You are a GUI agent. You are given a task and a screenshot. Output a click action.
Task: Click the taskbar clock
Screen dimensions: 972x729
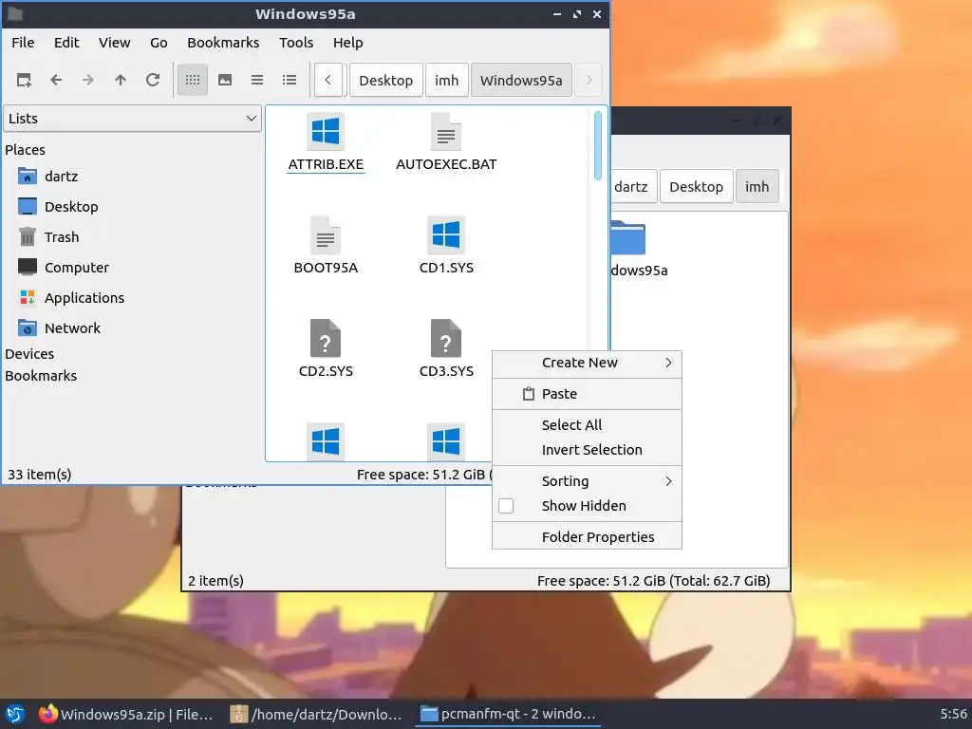pyautogui.click(x=953, y=714)
